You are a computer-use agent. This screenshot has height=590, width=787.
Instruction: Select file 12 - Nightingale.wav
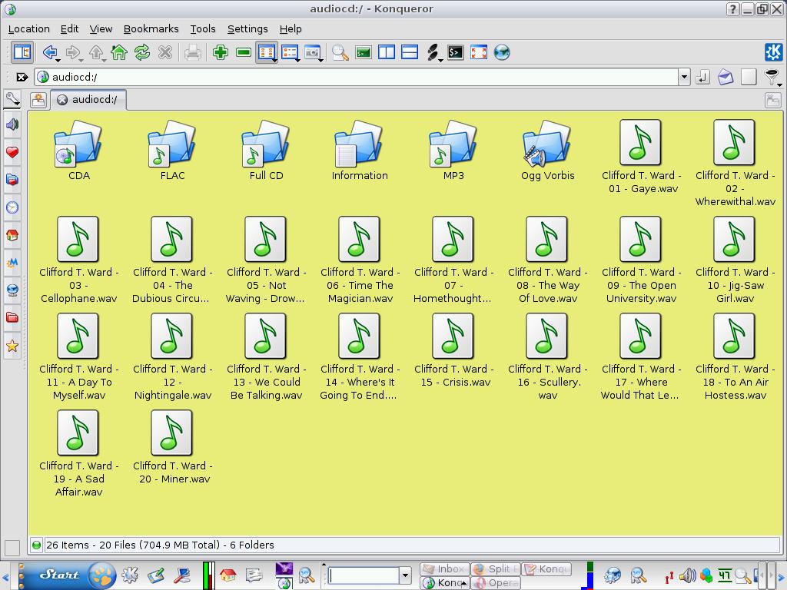pyautogui.click(x=172, y=356)
